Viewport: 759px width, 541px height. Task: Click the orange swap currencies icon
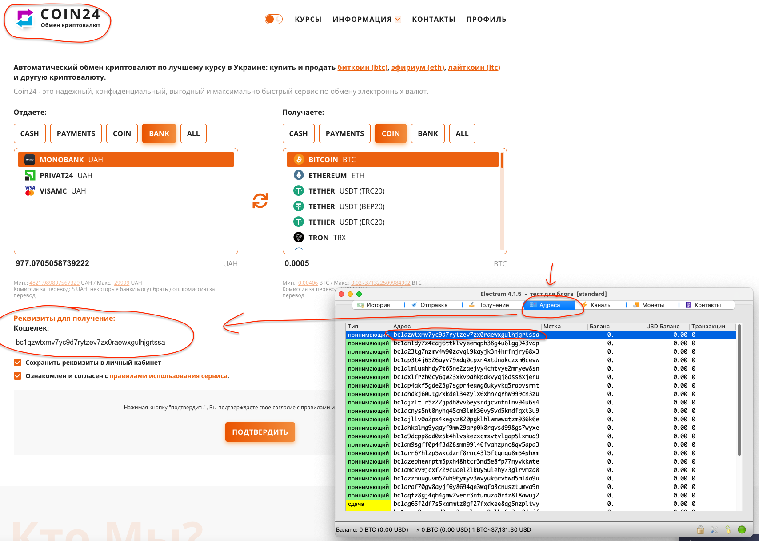click(260, 201)
